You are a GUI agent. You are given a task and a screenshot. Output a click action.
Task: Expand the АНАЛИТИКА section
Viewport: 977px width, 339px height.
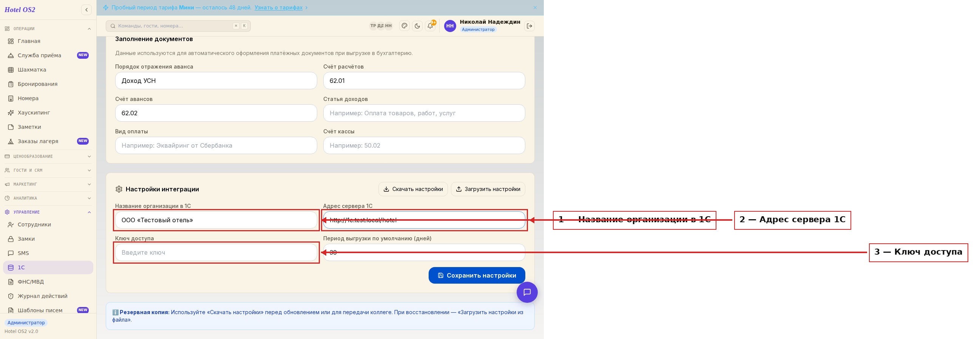48,198
